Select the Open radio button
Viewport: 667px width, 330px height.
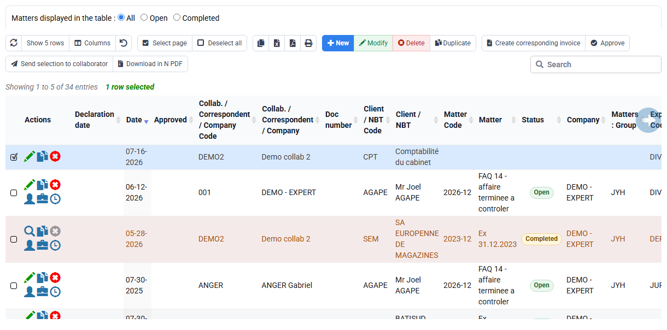(144, 17)
